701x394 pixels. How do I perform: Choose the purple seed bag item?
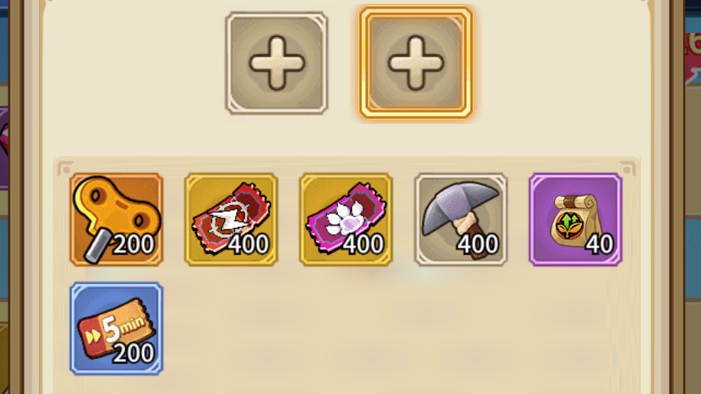click(x=575, y=220)
